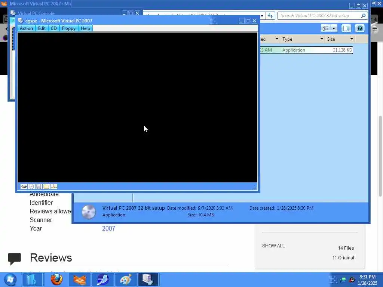The width and height of the screenshot is (383, 287).
Task: Open the view options dropdown arrow
Action: [334, 28]
